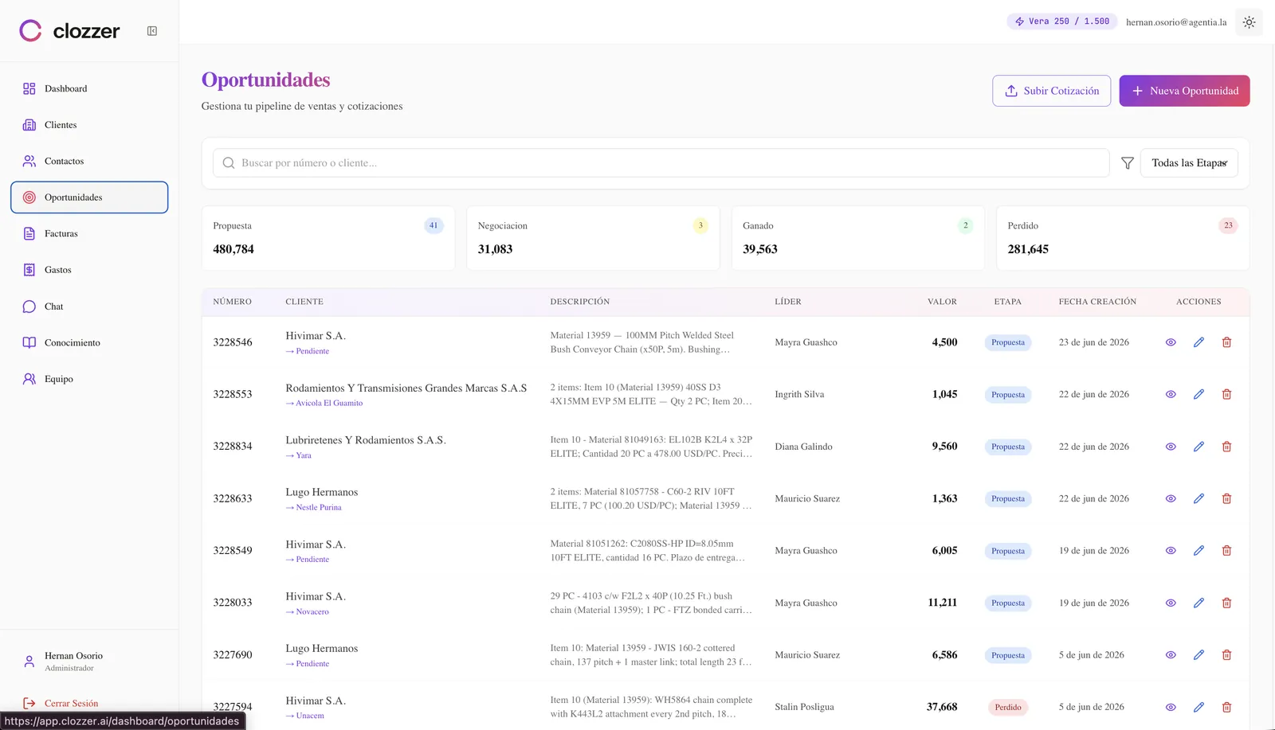Image resolution: width=1275 pixels, height=730 pixels.
Task: Edit opportunity 3228549 with pencil icon
Action: coord(1198,551)
